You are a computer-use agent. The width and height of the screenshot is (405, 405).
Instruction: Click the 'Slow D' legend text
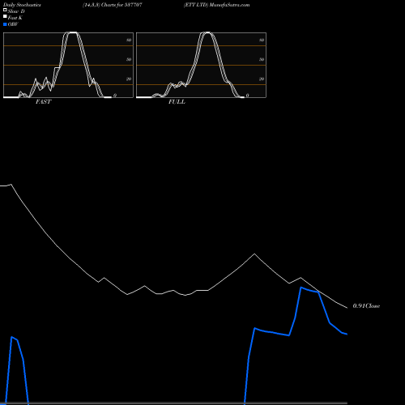[16, 11]
